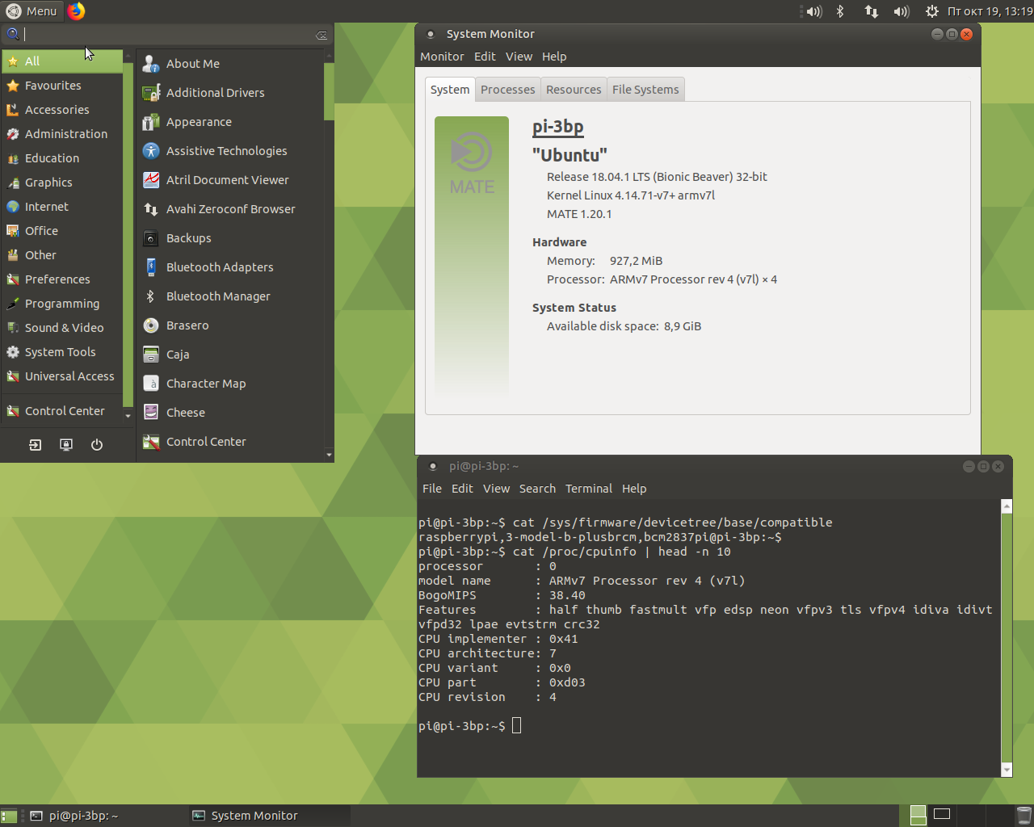Open the File Systems tab
This screenshot has height=827, width=1034.
(645, 90)
